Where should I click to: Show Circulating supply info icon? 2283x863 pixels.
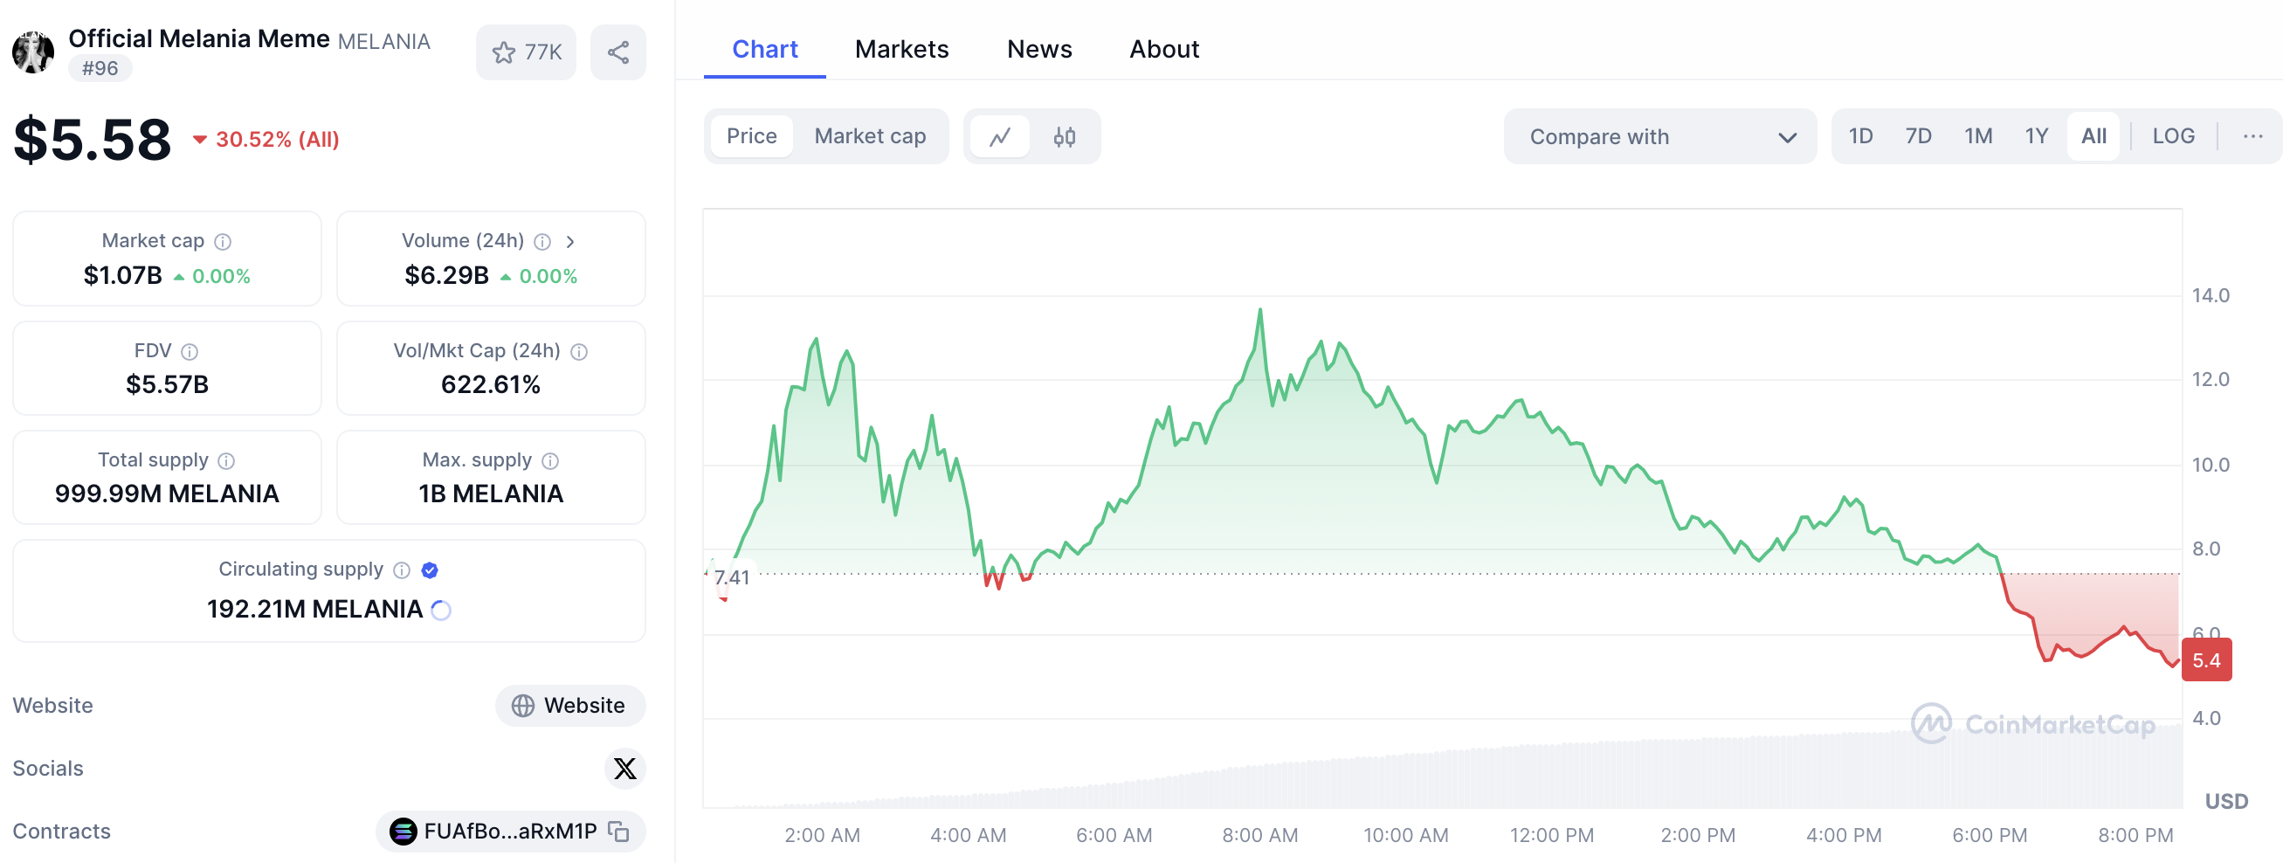[x=403, y=570]
